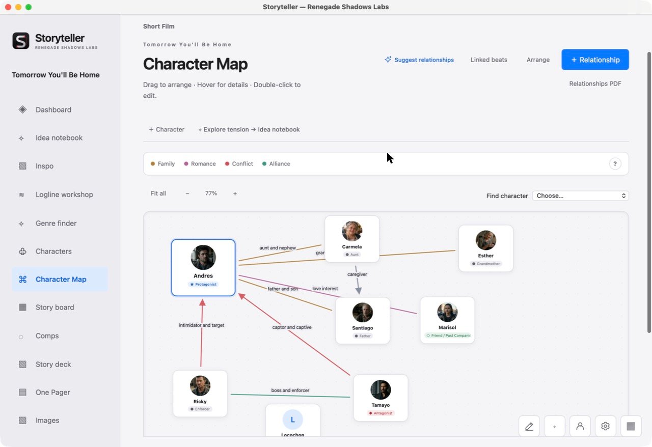
Task: Open Explore tension → Idea notebook
Action: coord(249,129)
